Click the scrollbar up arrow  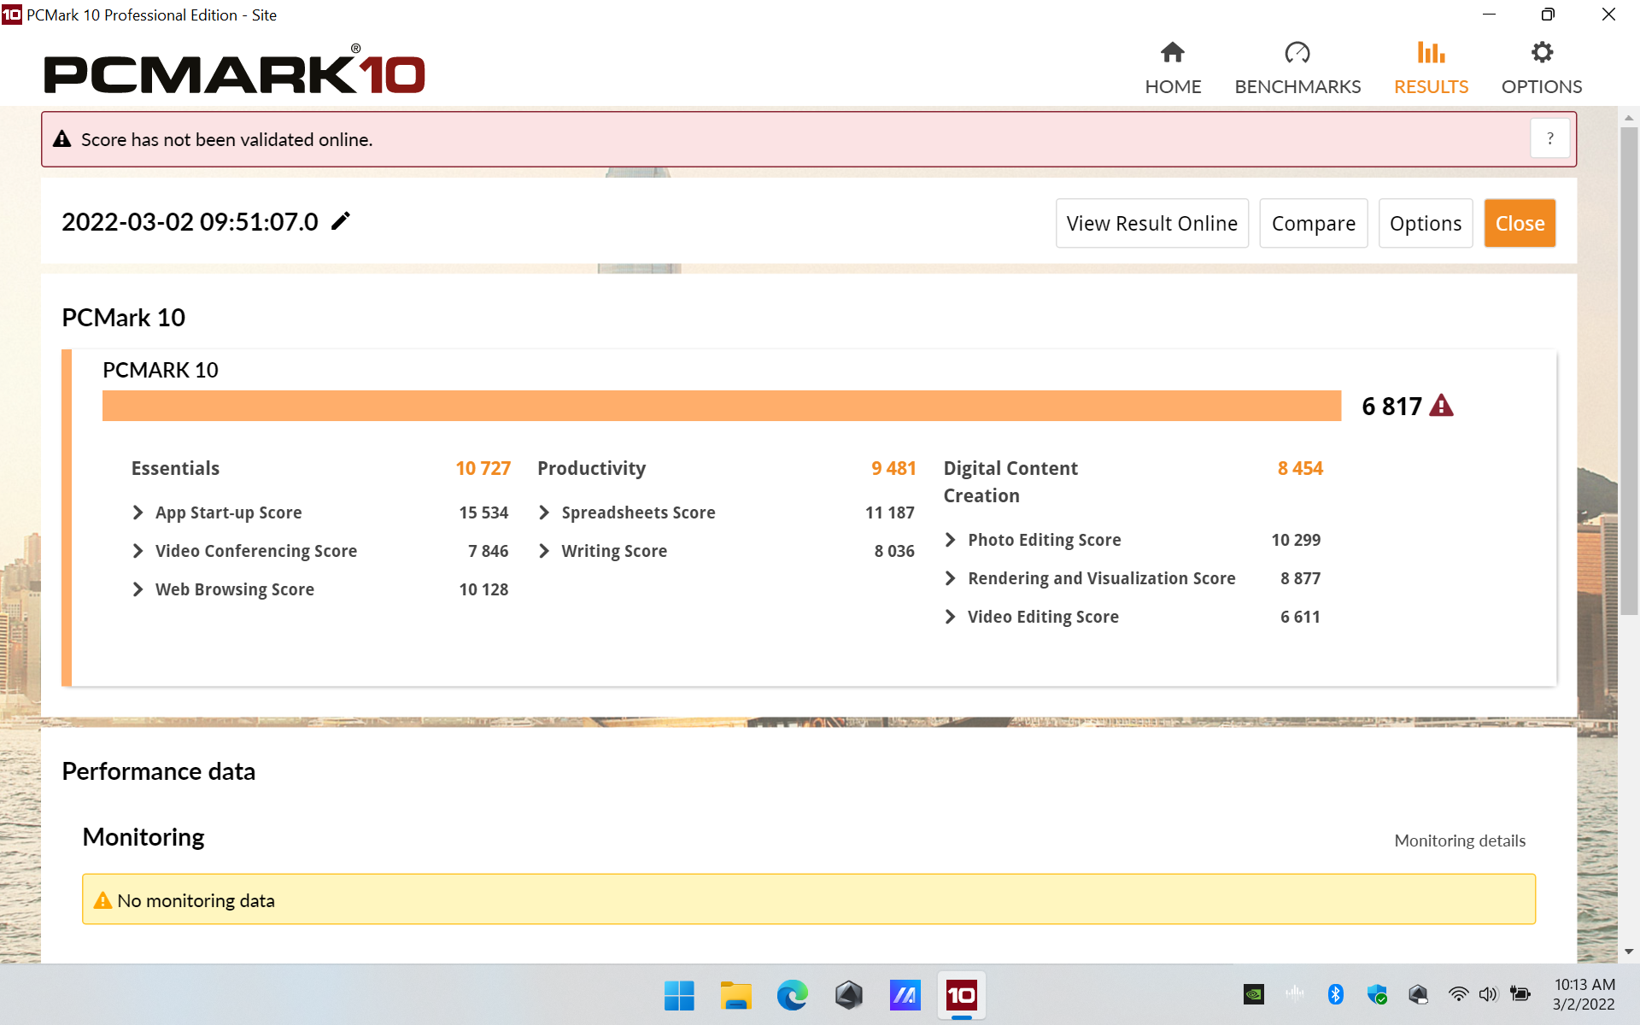coord(1629,118)
